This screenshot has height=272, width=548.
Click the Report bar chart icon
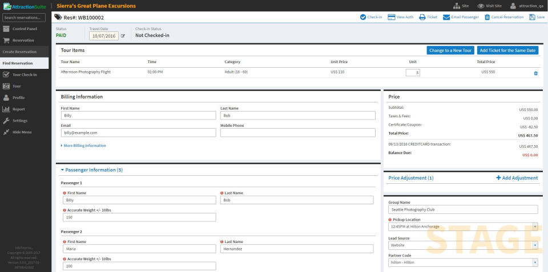point(6,109)
